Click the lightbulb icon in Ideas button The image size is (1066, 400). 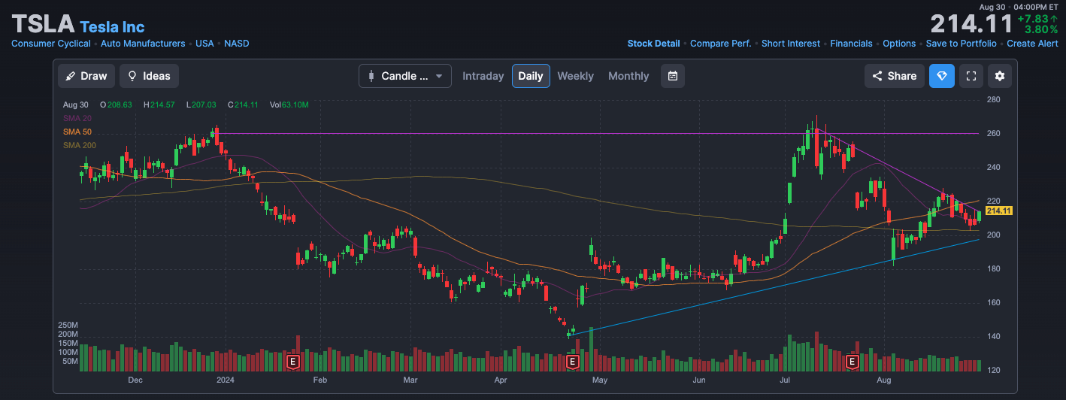coord(132,76)
